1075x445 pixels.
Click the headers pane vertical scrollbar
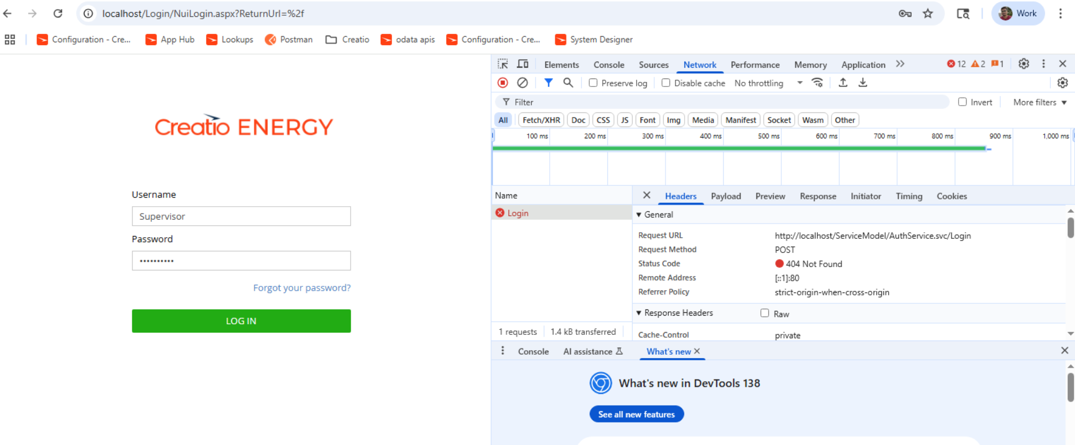coord(1070,227)
